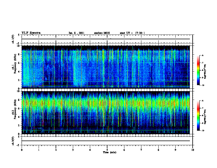Click the ch.2 color bar "log(PSD)" label
Screen dimensions: 217x168
pos(205,117)
